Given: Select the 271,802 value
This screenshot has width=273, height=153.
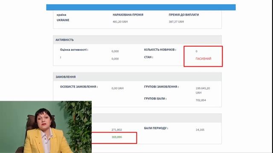Looking at the screenshot, I should pos(116,130).
